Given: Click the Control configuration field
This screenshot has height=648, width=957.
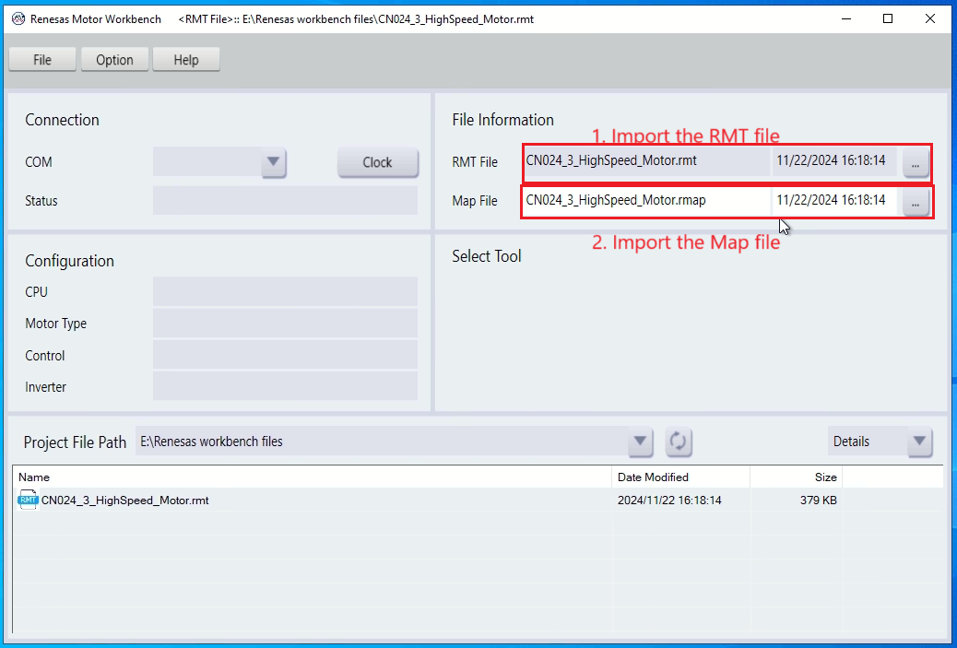Looking at the screenshot, I should pos(285,355).
